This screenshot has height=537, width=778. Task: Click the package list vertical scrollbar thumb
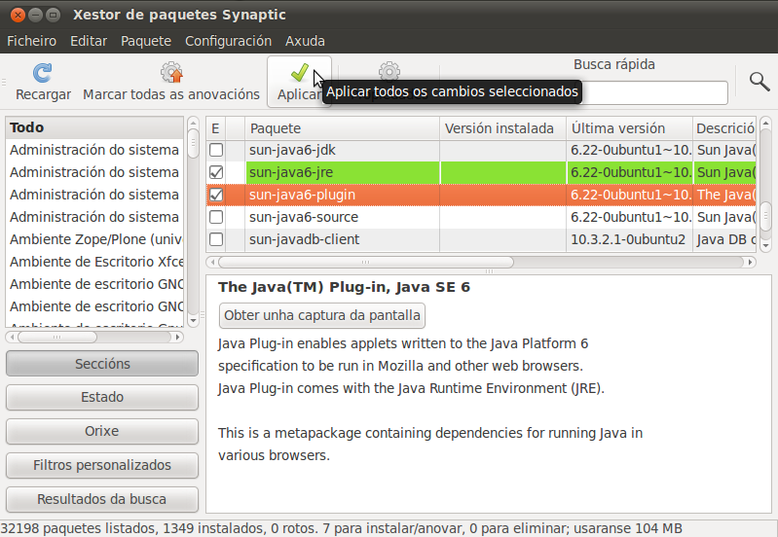[x=765, y=216]
